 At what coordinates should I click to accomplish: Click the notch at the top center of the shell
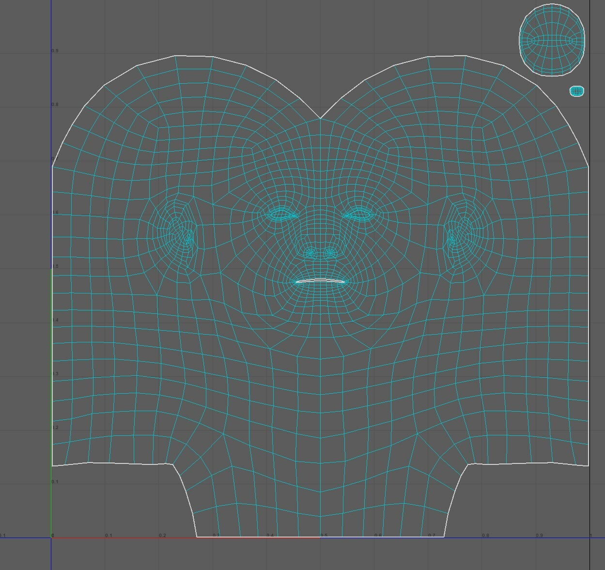click(320, 118)
